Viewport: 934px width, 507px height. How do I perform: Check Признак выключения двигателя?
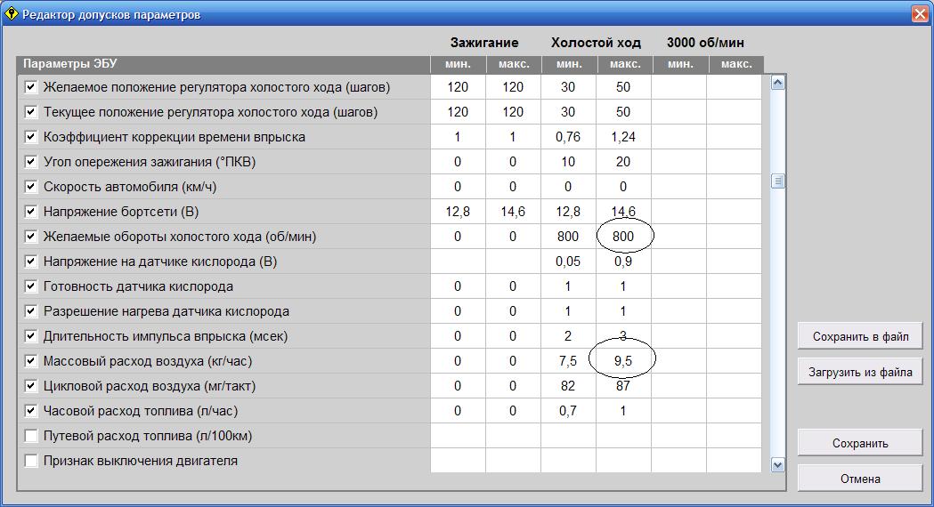tap(31, 461)
